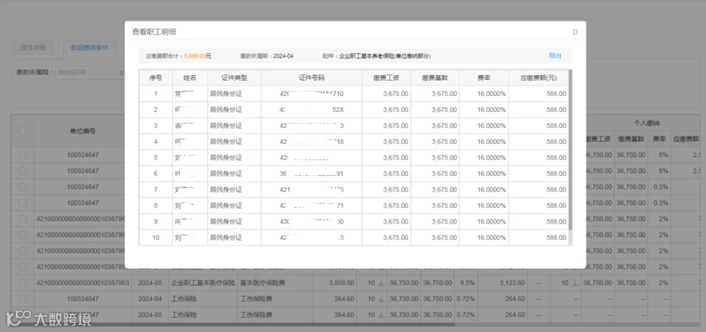
Task: Click the 导出 export link
Action: [x=555, y=56]
